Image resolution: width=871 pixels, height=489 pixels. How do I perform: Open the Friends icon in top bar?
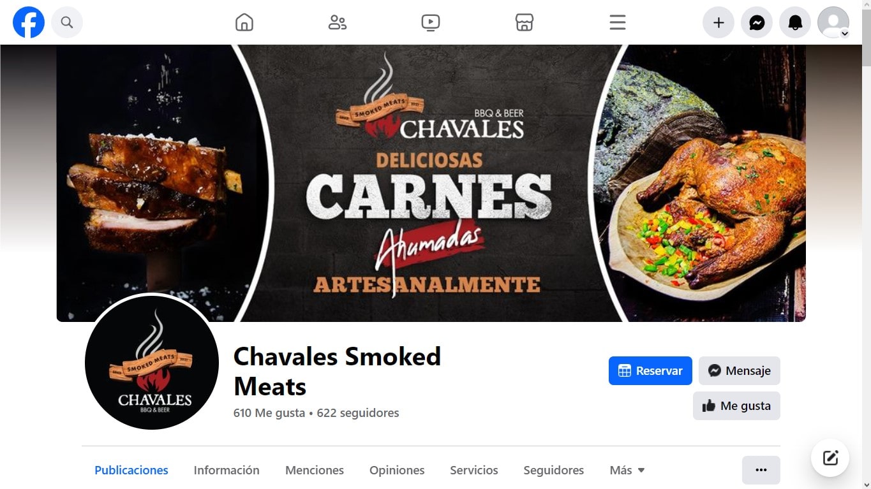[338, 22]
